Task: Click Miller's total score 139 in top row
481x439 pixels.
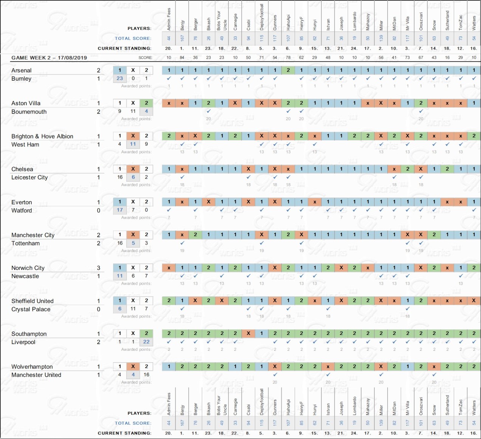Action: [x=381, y=38]
